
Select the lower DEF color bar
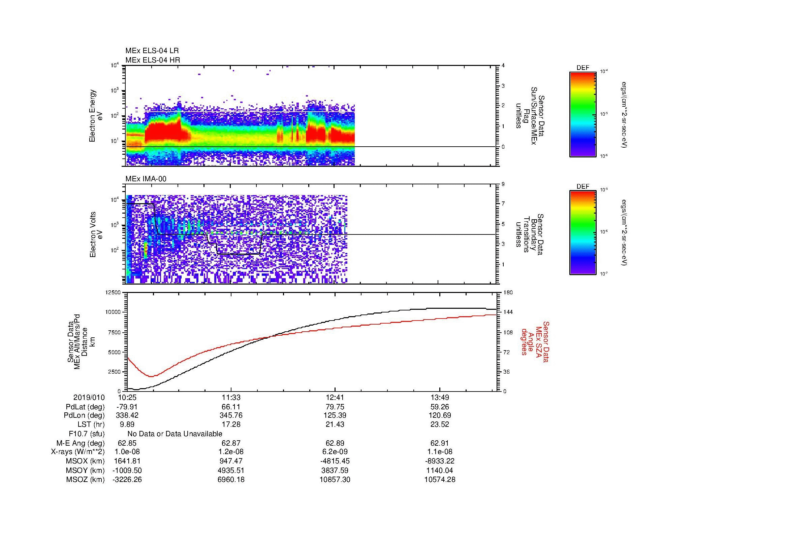(582, 233)
